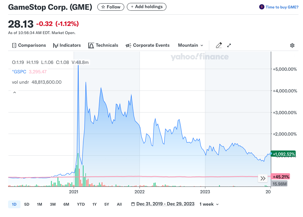Open the calendar date range picker icon
The height and width of the screenshot is (217, 303).
(133, 204)
